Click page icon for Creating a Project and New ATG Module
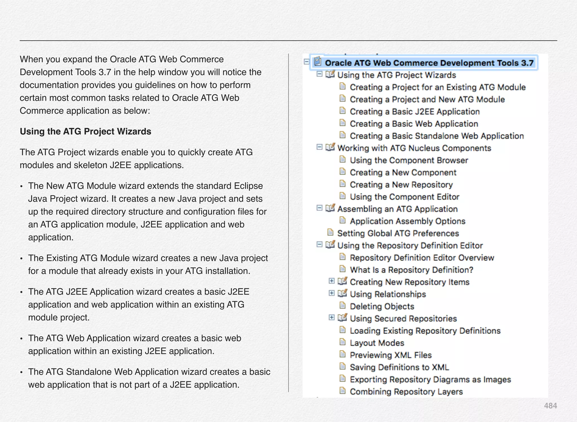This screenshot has width=577, height=422. click(x=343, y=98)
